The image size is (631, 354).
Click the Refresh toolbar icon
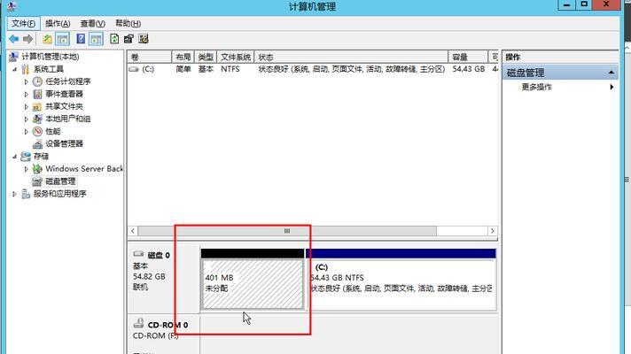(x=114, y=39)
